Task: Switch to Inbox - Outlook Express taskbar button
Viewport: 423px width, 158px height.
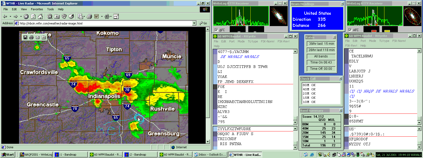Action: tap(210, 155)
